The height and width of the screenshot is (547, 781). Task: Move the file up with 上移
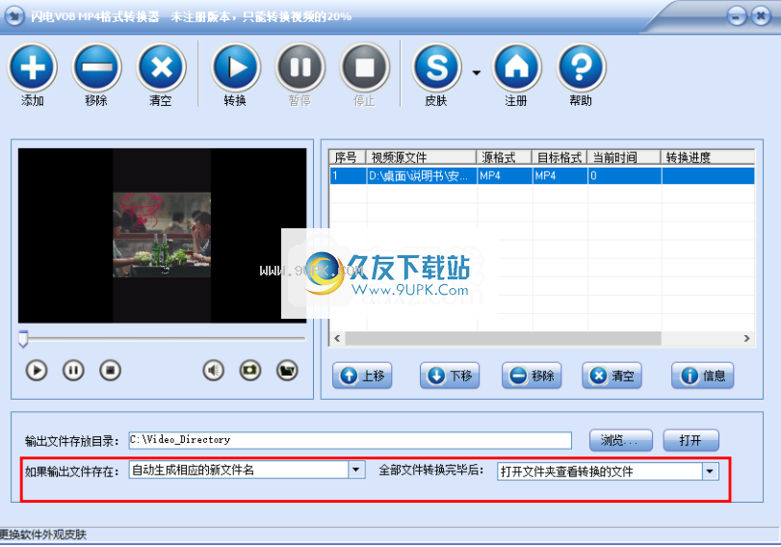click(x=362, y=376)
